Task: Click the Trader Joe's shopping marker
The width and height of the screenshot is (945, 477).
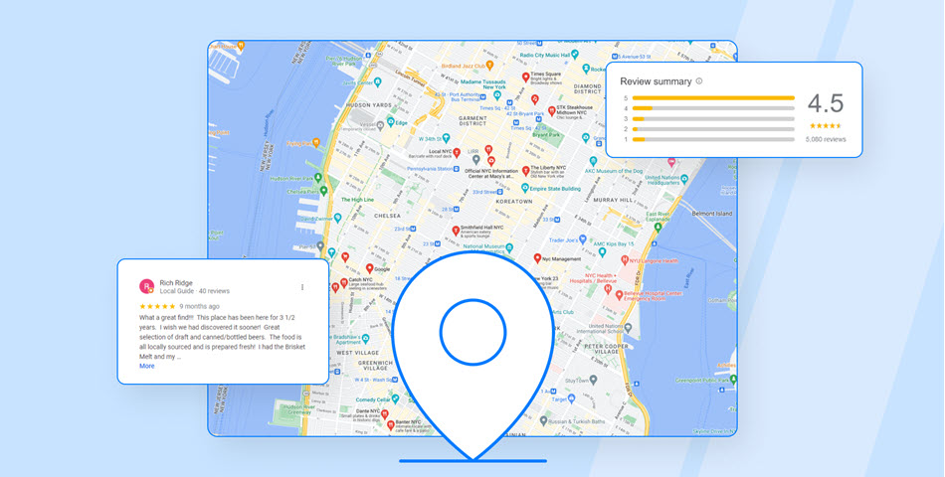Action: point(582,239)
